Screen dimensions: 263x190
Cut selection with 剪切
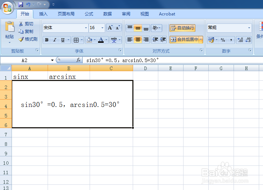26,24
